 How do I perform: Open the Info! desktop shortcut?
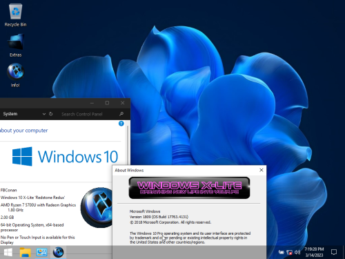coord(15,75)
